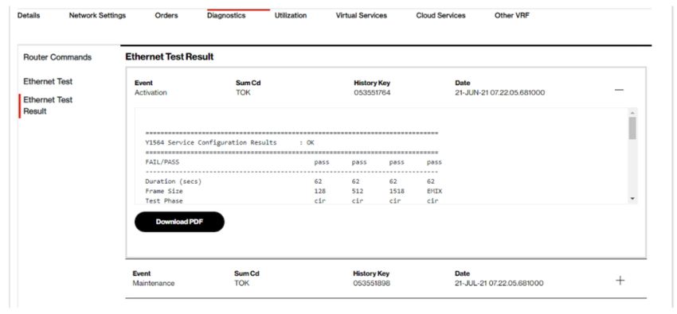The image size is (677, 314).
Task: Open the Details tab
Action: [29, 16]
